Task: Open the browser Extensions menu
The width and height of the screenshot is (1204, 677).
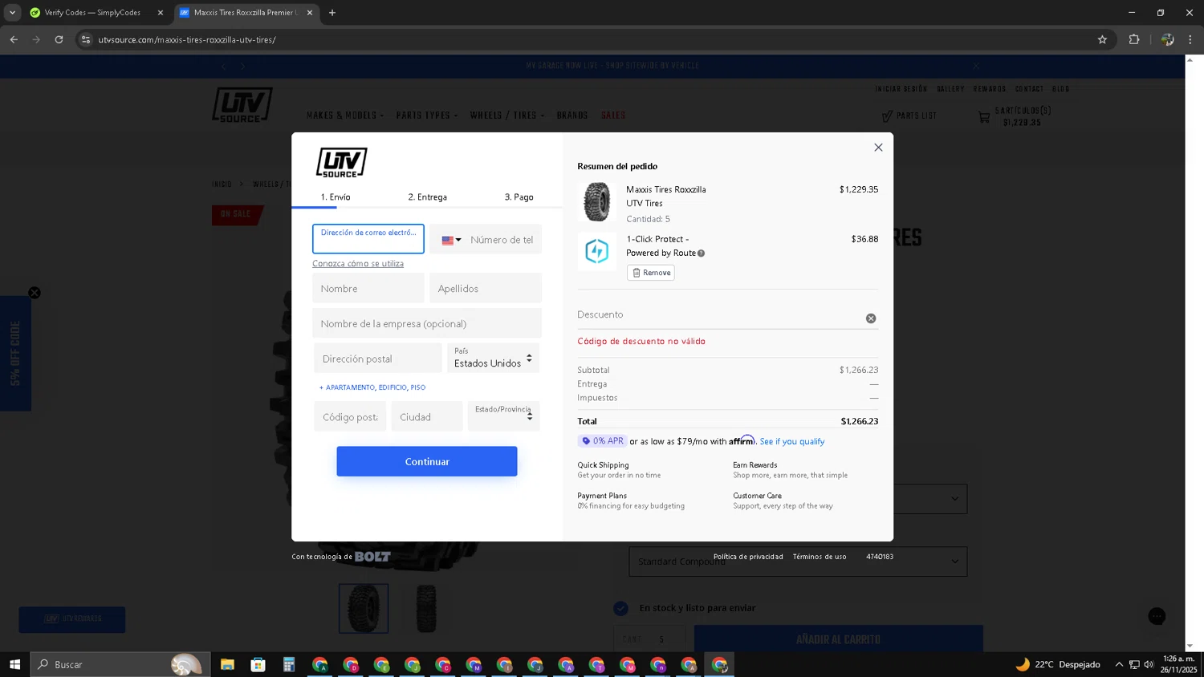Action: pos(1134,39)
